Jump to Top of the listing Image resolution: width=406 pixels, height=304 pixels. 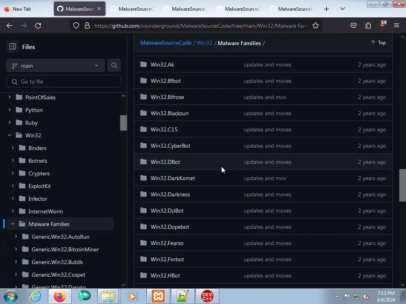coord(378,43)
